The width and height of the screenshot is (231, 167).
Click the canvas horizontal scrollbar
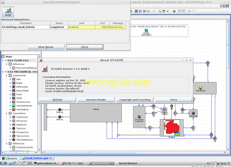pos(134,152)
